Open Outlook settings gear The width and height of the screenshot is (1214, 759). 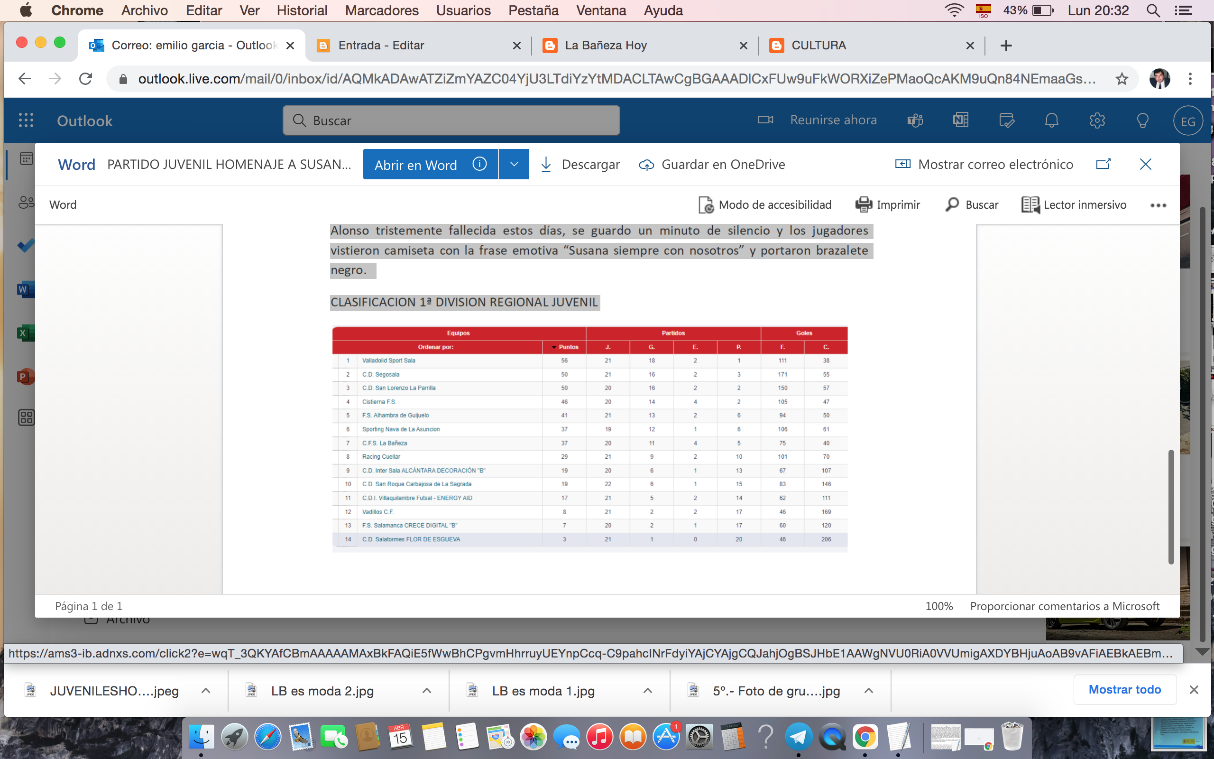coord(1097,120)
